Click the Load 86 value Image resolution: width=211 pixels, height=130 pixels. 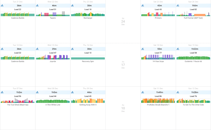click(x=158, y=96)
